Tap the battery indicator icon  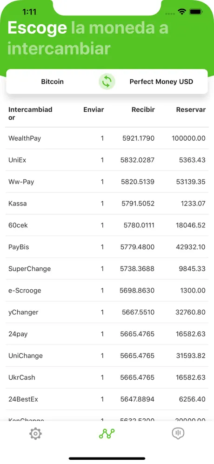[196, 12]
